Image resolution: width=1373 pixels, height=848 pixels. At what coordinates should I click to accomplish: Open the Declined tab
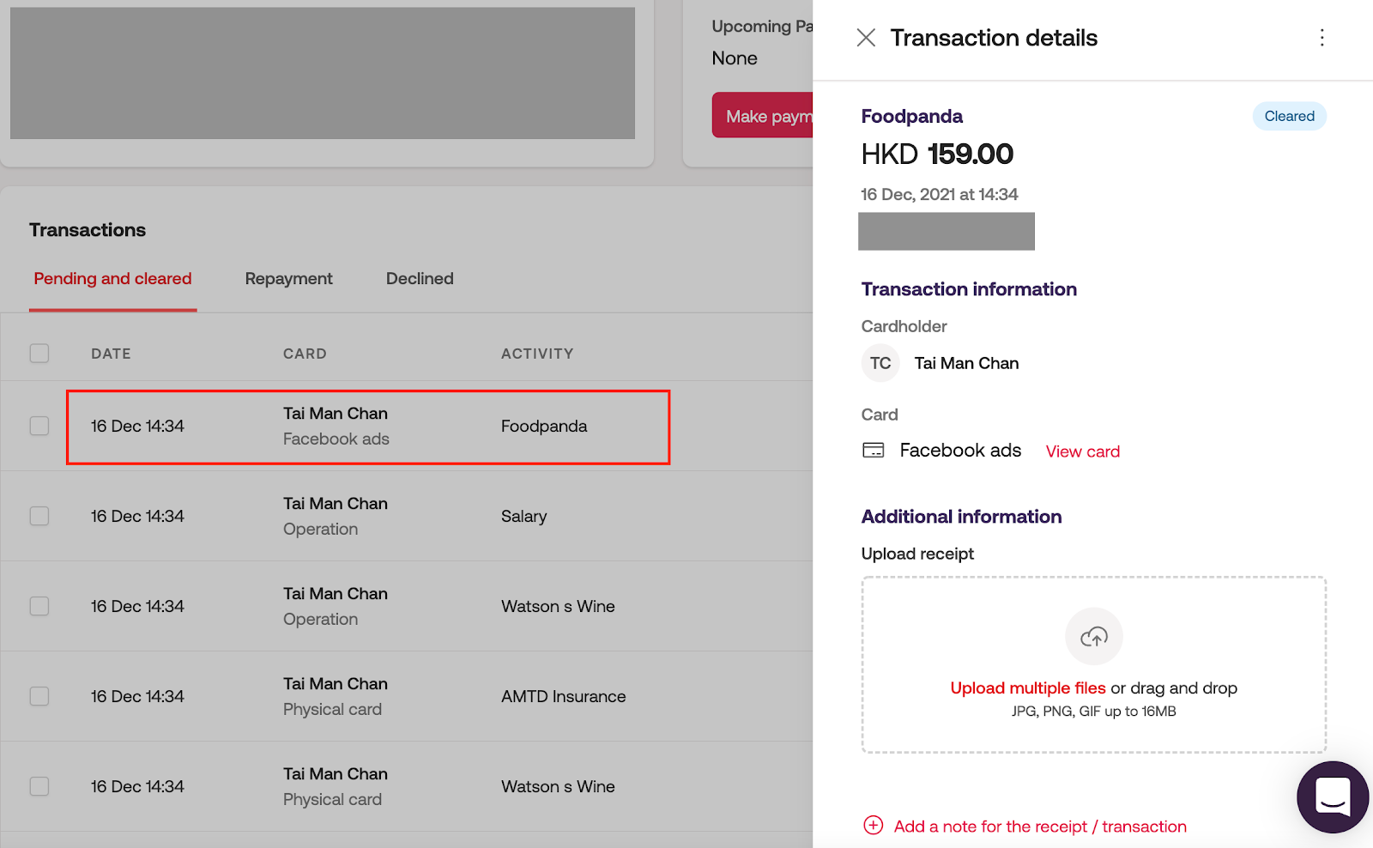pyautogui.click(x=420, y=279)
